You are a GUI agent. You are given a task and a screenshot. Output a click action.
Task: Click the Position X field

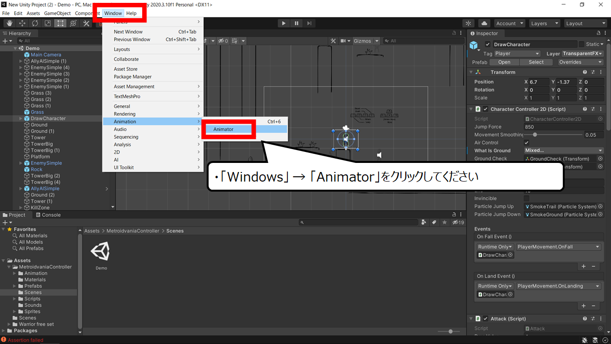539,82
